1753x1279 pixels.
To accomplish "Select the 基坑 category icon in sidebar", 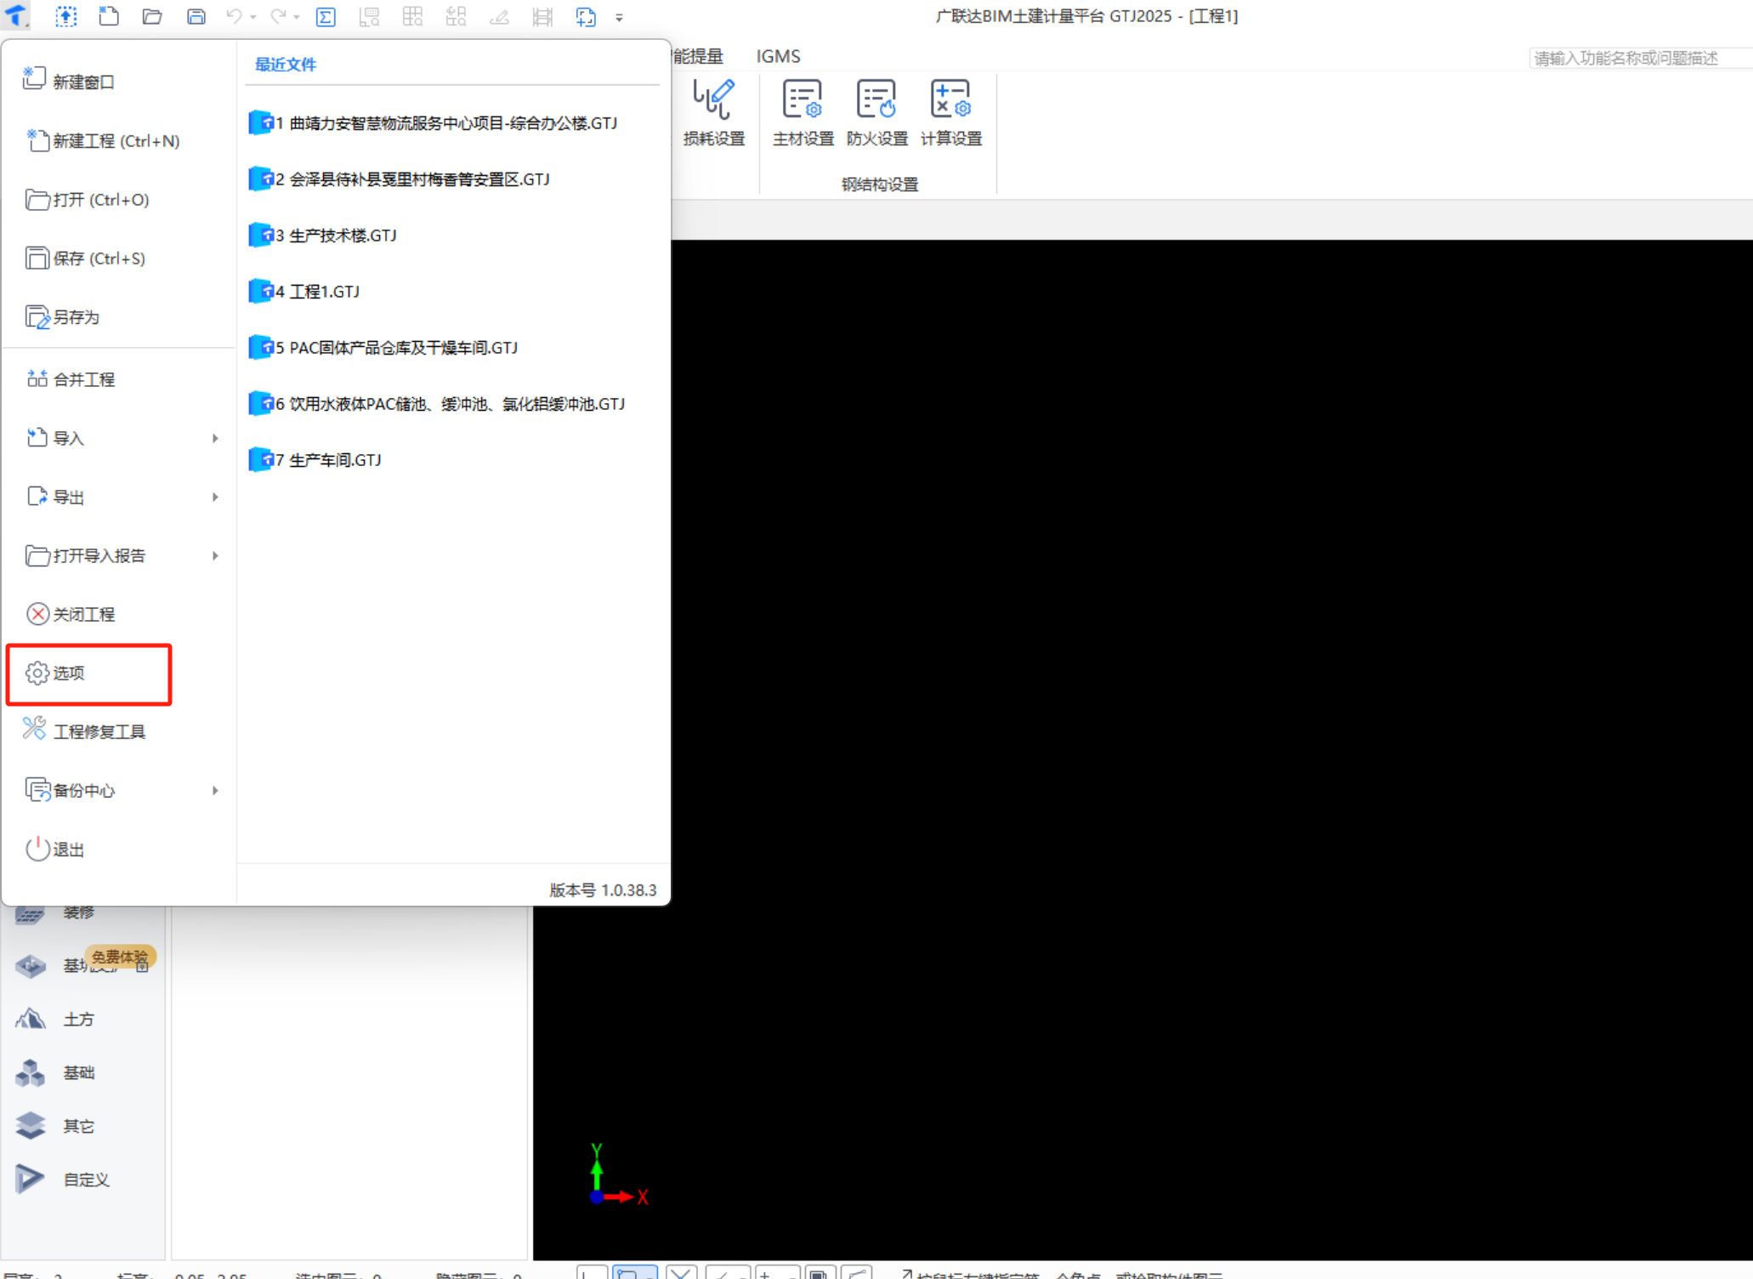I will [31, 966].
